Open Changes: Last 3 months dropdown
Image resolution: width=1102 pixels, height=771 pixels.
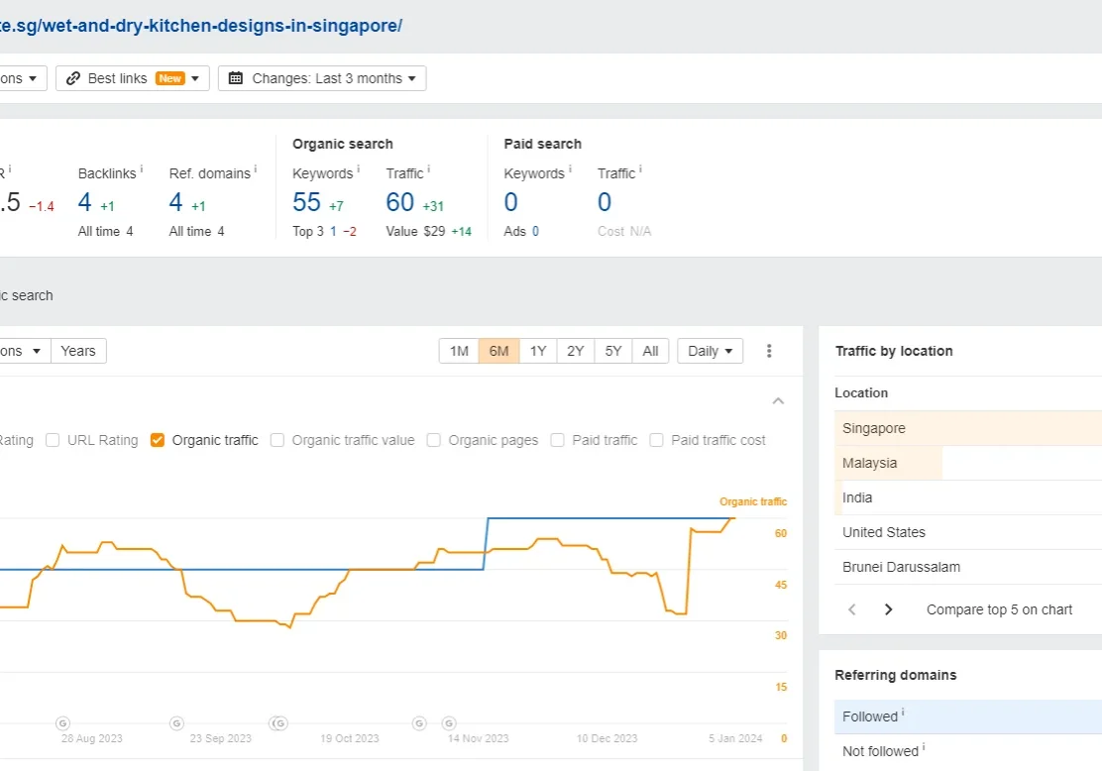[322, 78]
